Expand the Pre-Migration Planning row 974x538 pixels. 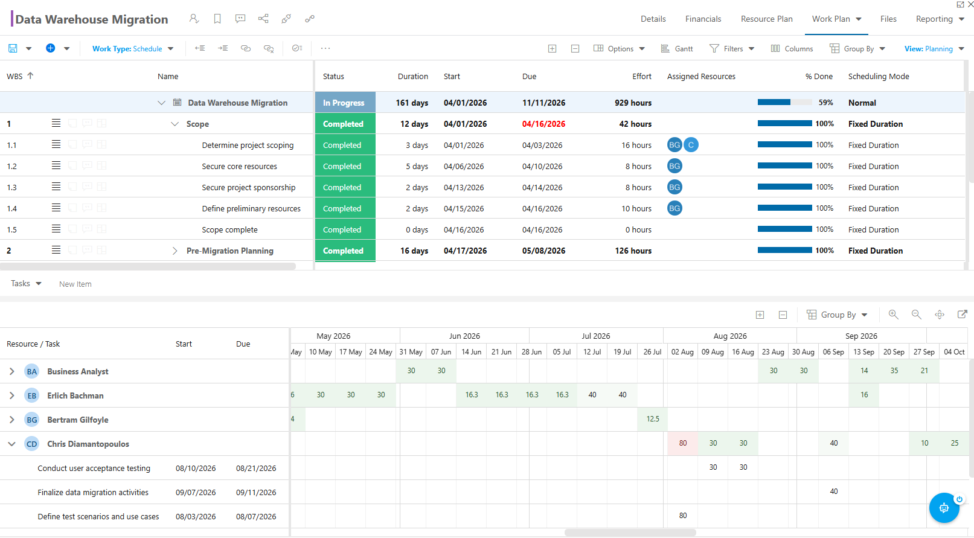(x=175, y=251)
